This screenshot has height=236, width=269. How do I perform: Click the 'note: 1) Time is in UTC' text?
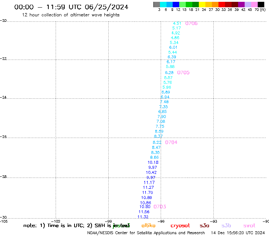click(54, 225)
